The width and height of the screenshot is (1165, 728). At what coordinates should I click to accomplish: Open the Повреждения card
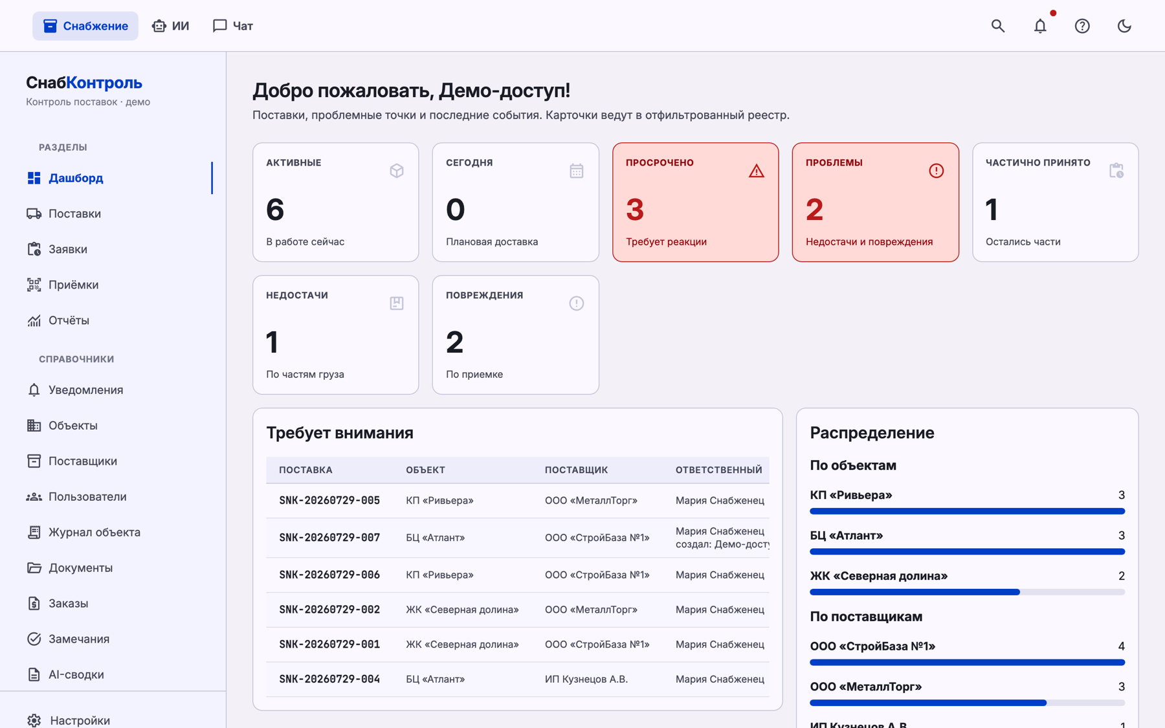[x=515, y=335]
